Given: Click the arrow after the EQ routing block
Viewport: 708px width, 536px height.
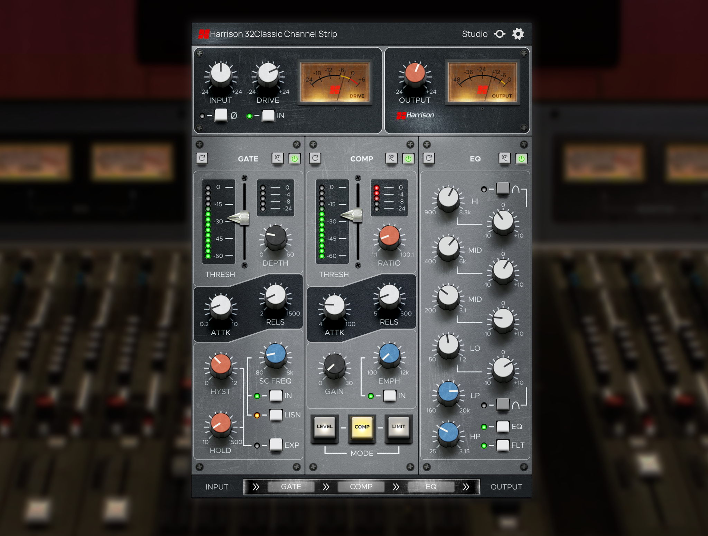Looking at the screenshot, I should [466, 487].
